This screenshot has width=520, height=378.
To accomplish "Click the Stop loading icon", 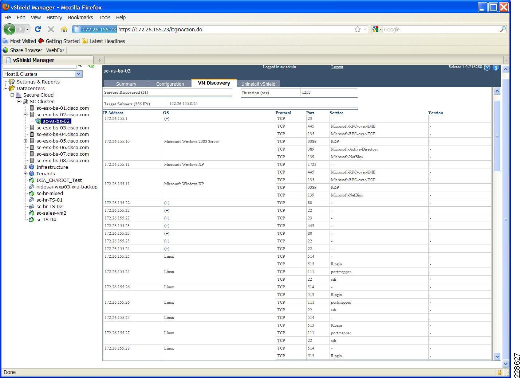I will coord(51,29).
